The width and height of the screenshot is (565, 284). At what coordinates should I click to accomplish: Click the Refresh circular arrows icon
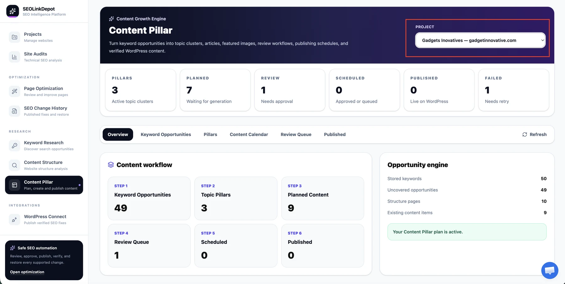525,134
